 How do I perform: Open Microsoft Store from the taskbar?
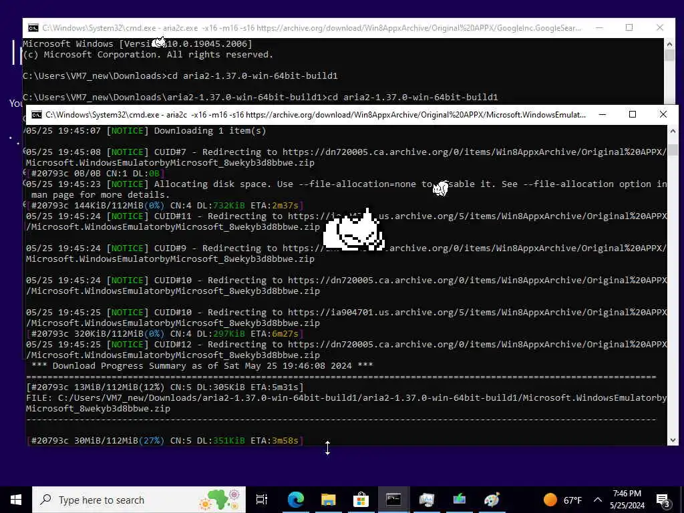(361, 500)
